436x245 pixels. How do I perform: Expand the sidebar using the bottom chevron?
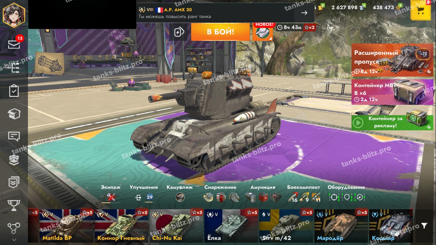14,240
